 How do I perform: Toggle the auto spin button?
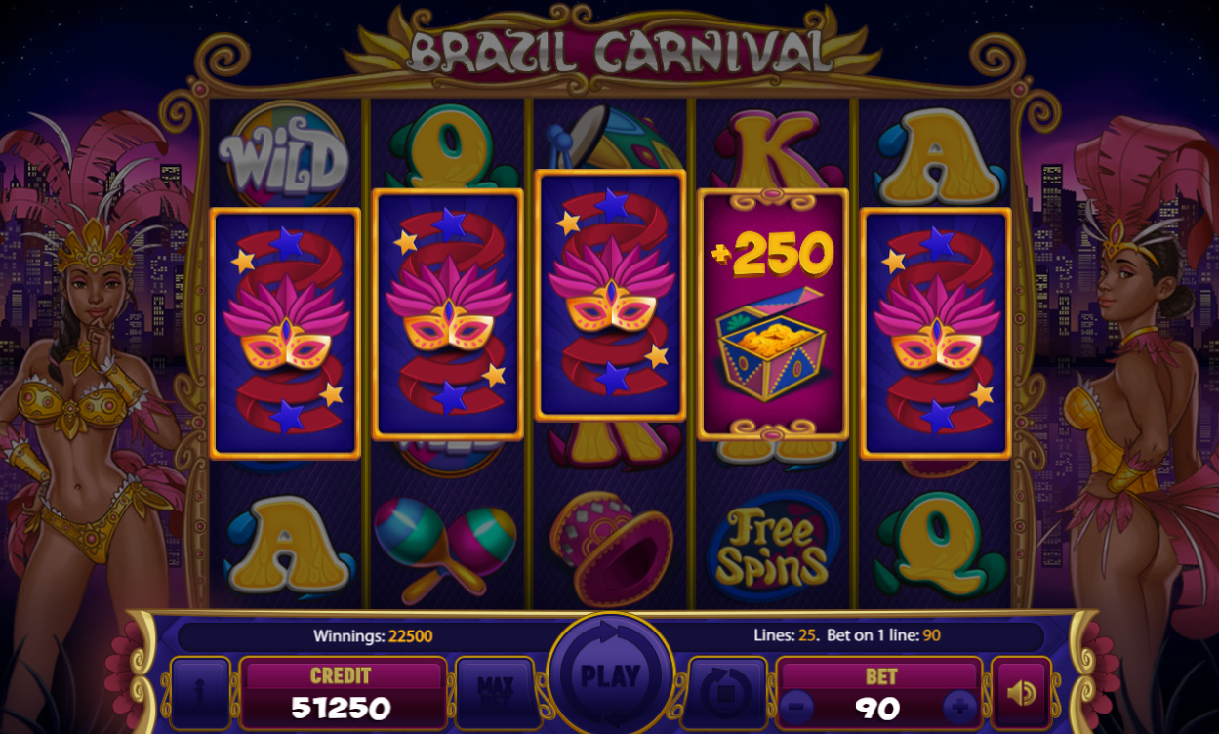point(727,693)
